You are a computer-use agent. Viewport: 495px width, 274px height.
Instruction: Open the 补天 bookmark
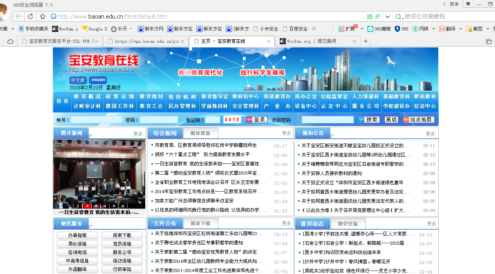[x=121, y=29]
